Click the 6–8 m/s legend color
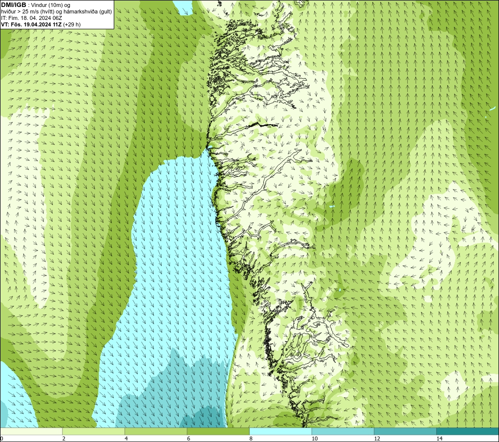This screenshot has height=442, width=499. tap(219, 432)
